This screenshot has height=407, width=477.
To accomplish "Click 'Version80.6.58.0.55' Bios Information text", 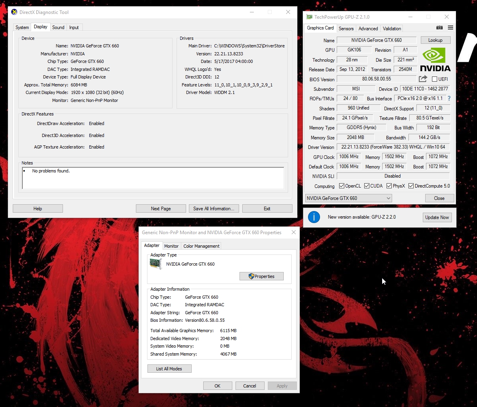I will 205,320.
